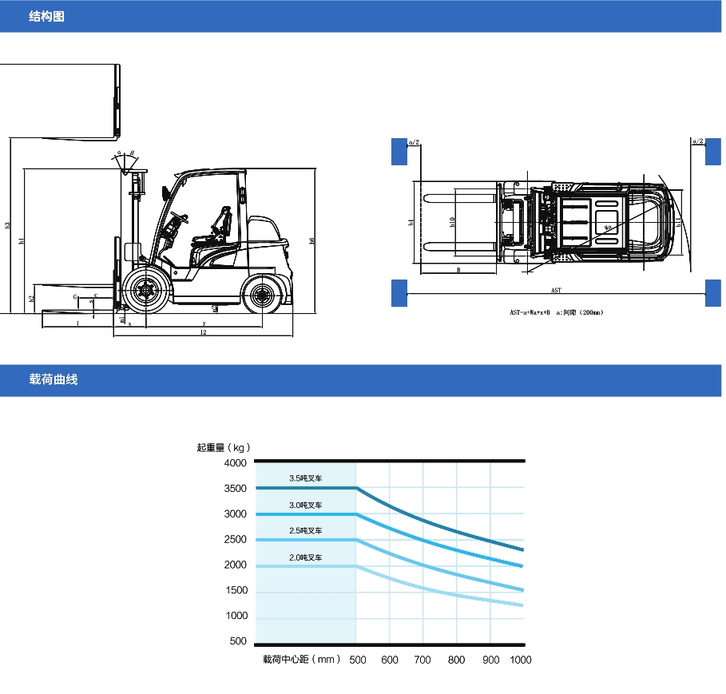Click the 4000 value on the vertical axis
This screenshot has height=694, width=726.
[x=236, y=463]
